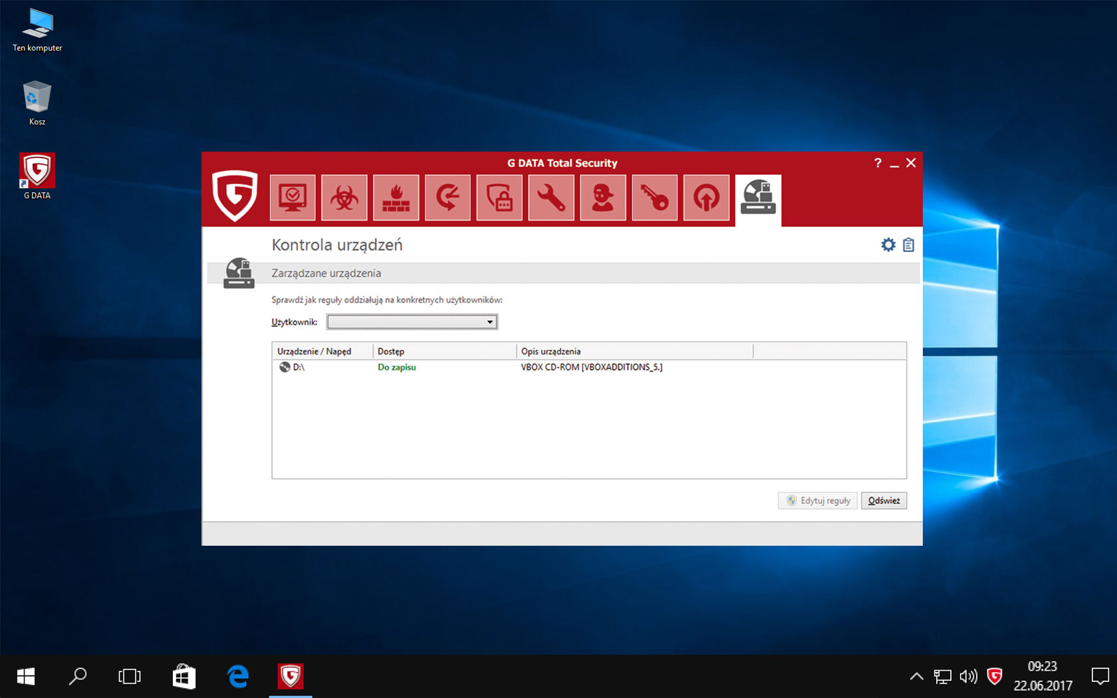Open the Password manager padlock tab
This screenshot has height=698, width=1117.
click(x=499, y=197)
